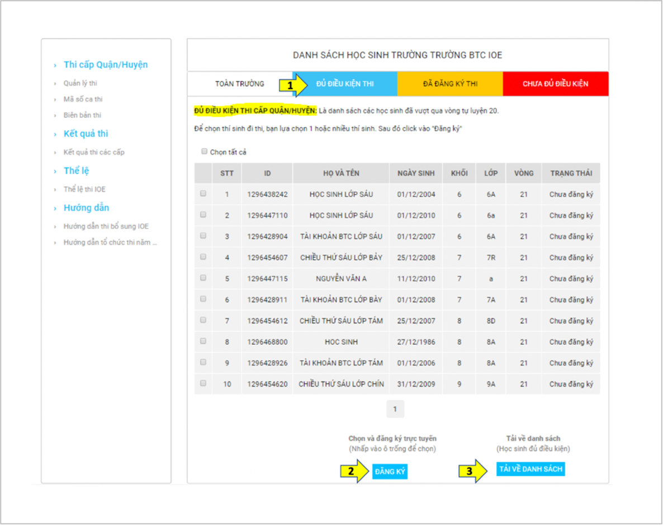Click the 'ĐĂNG KÝ' button

click(x=390, y=472)
